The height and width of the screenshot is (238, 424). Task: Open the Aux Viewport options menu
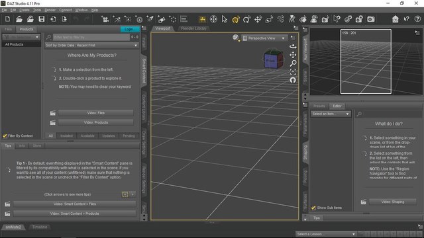pos(417,32)
